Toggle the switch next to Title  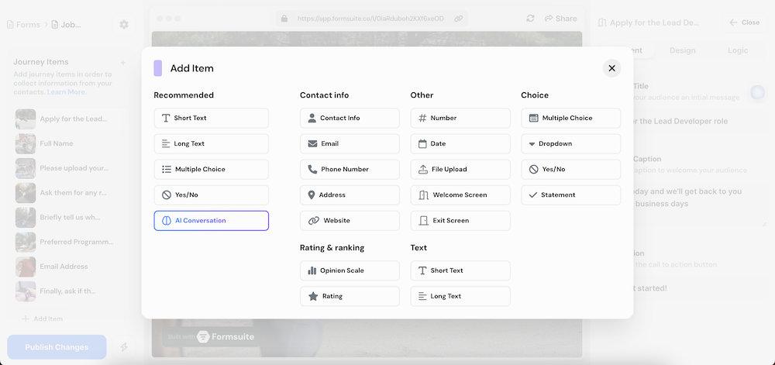point(756,92)
